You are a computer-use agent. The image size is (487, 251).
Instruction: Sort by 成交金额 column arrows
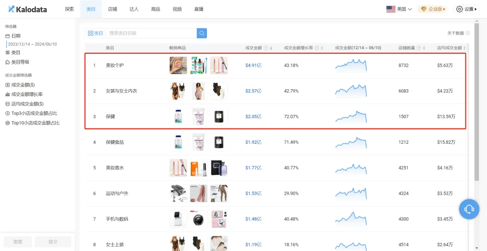[271, 48]
